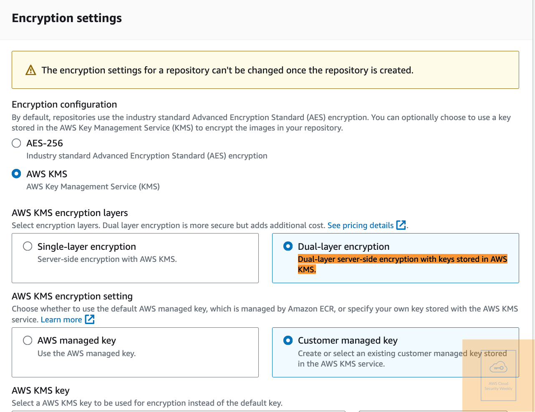Select the Customer managed key radio option
The width and height of the screenshot is (535, 412).
pyautogui.click(x=288, y=340)
